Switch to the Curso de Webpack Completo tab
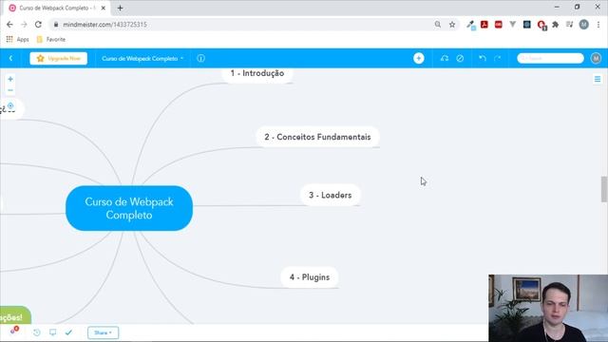Screen dimensions: 608x342 click(x=57, y=8)
